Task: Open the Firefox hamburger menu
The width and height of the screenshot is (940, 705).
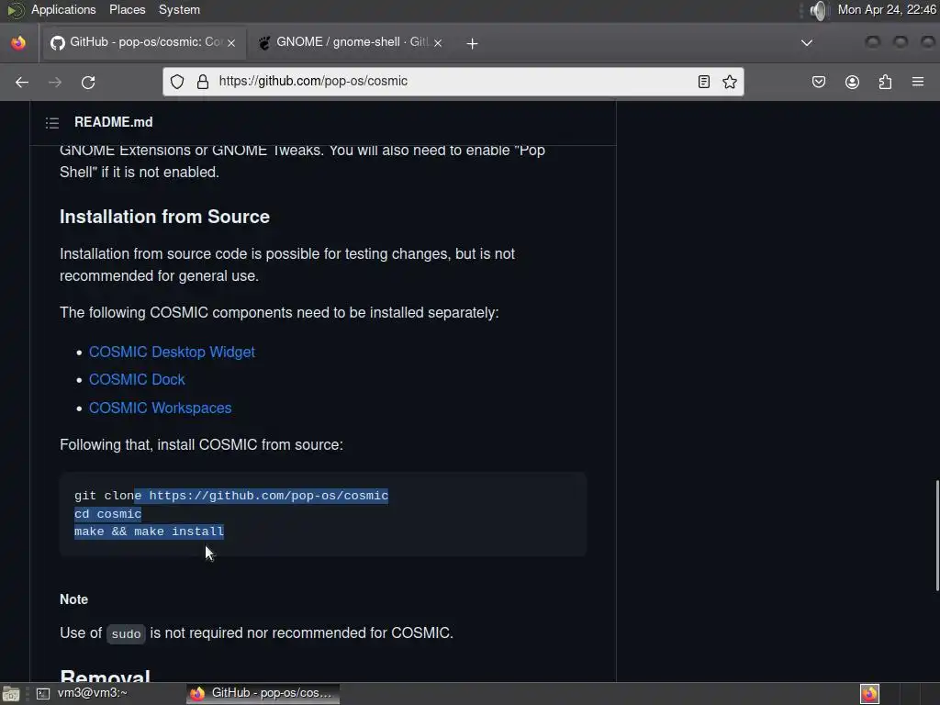Action: pos(918,82)
